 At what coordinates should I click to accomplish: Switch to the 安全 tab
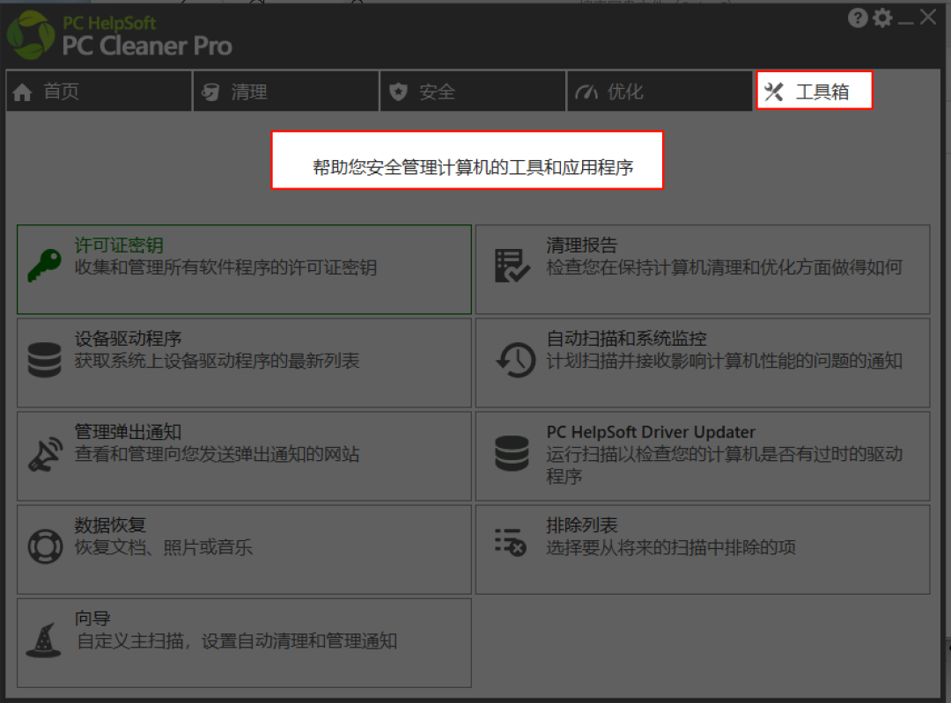pos(473,91)
